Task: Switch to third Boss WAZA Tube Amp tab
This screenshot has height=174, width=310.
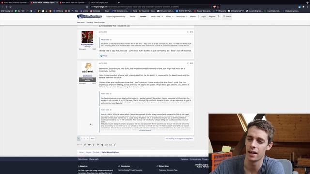Action: coord(73,3)
